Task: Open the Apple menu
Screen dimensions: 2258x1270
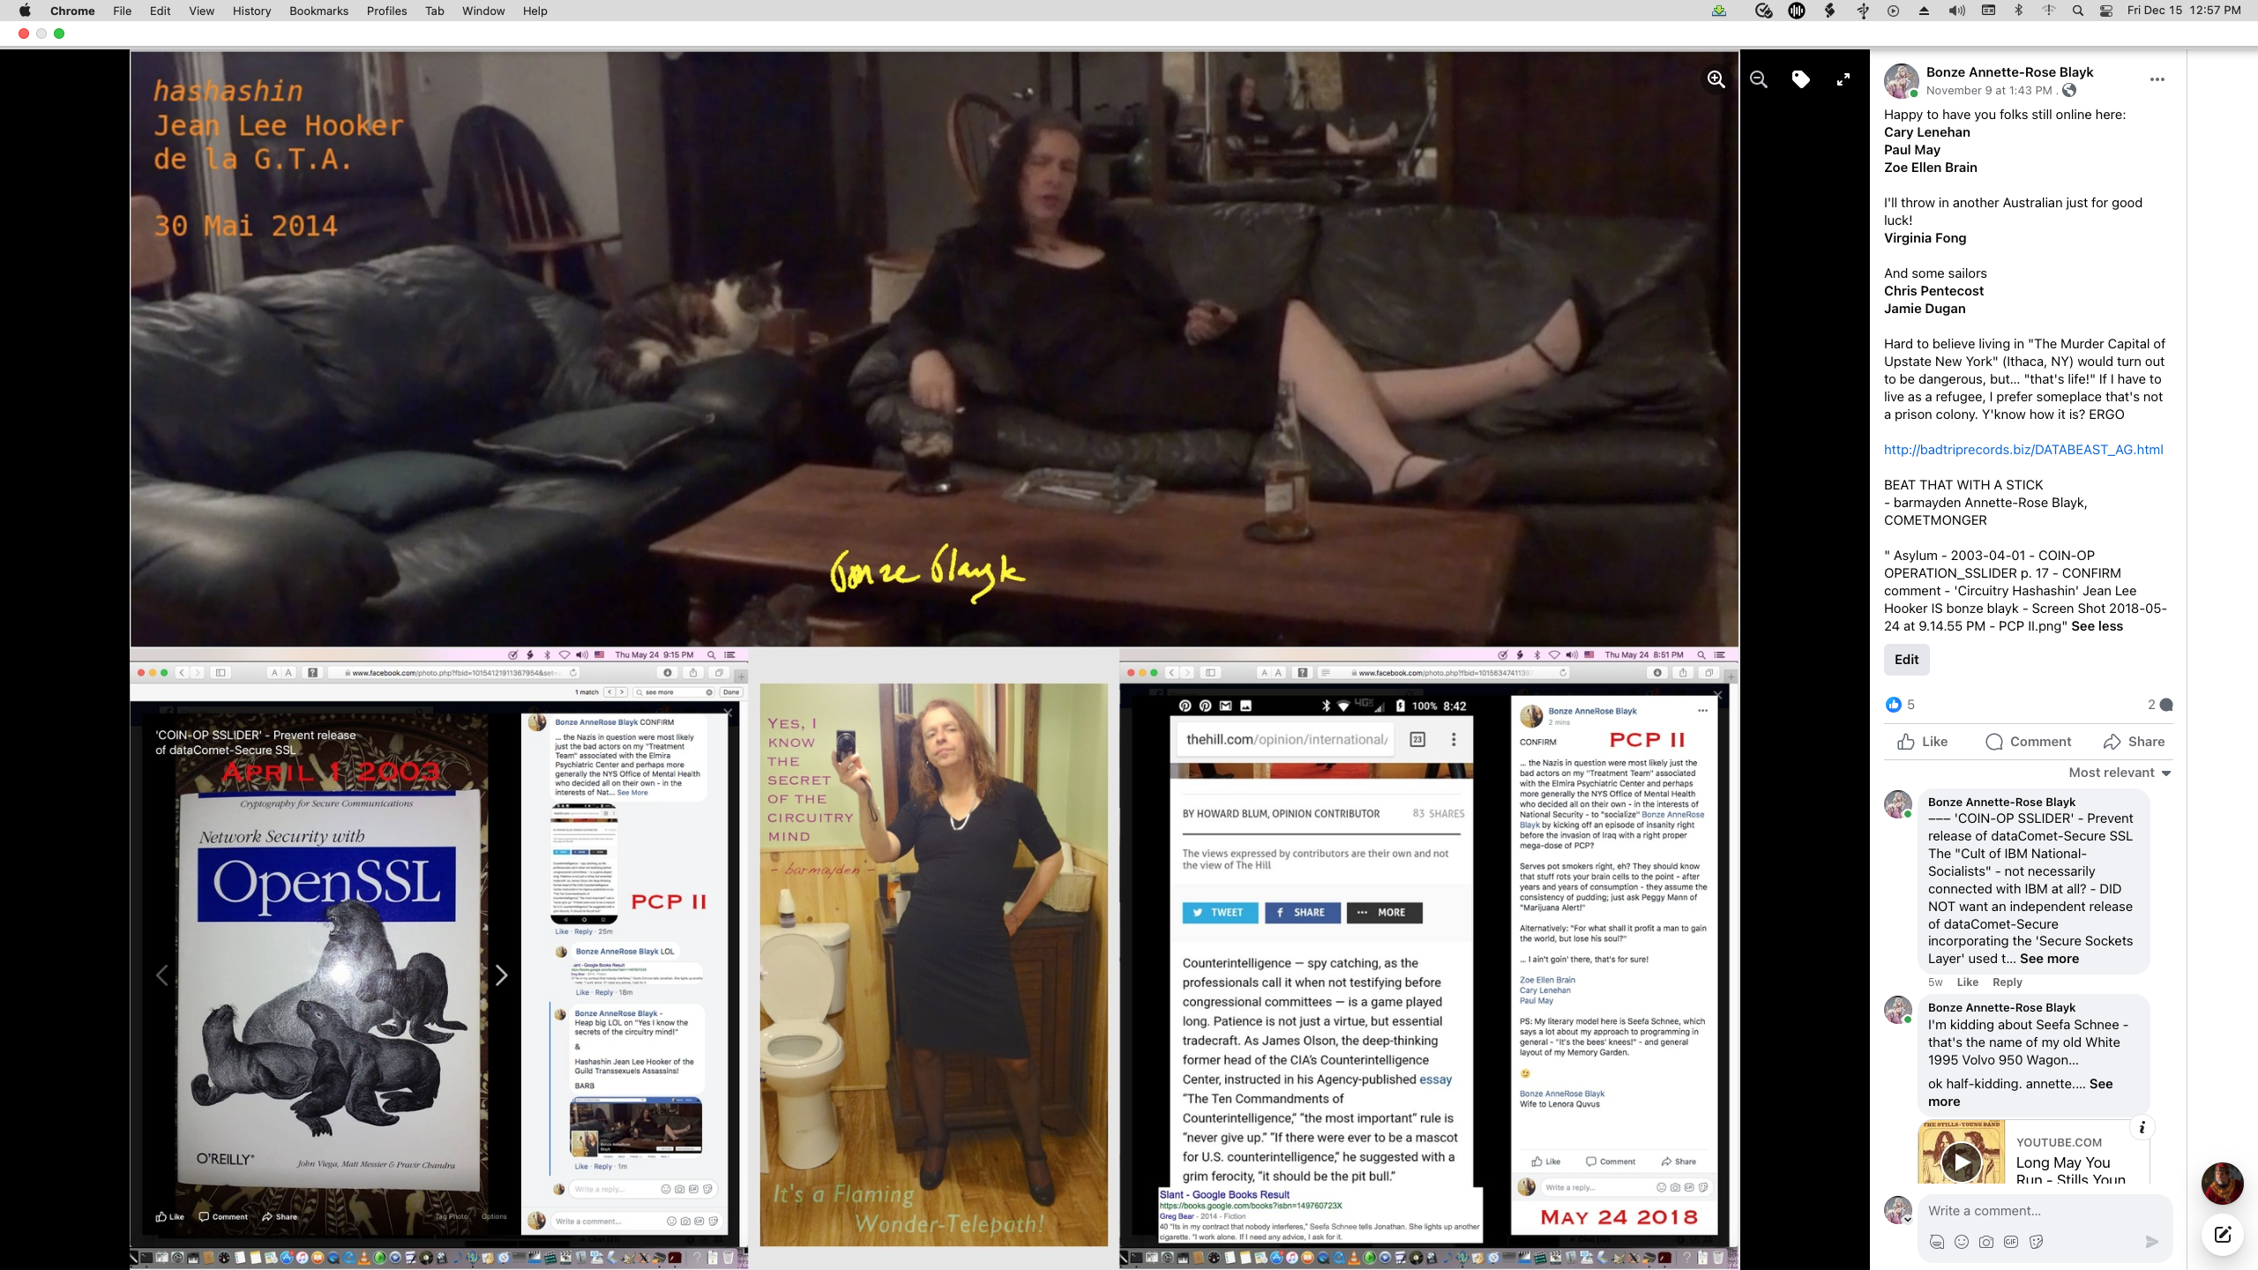Action: (25, 11)
